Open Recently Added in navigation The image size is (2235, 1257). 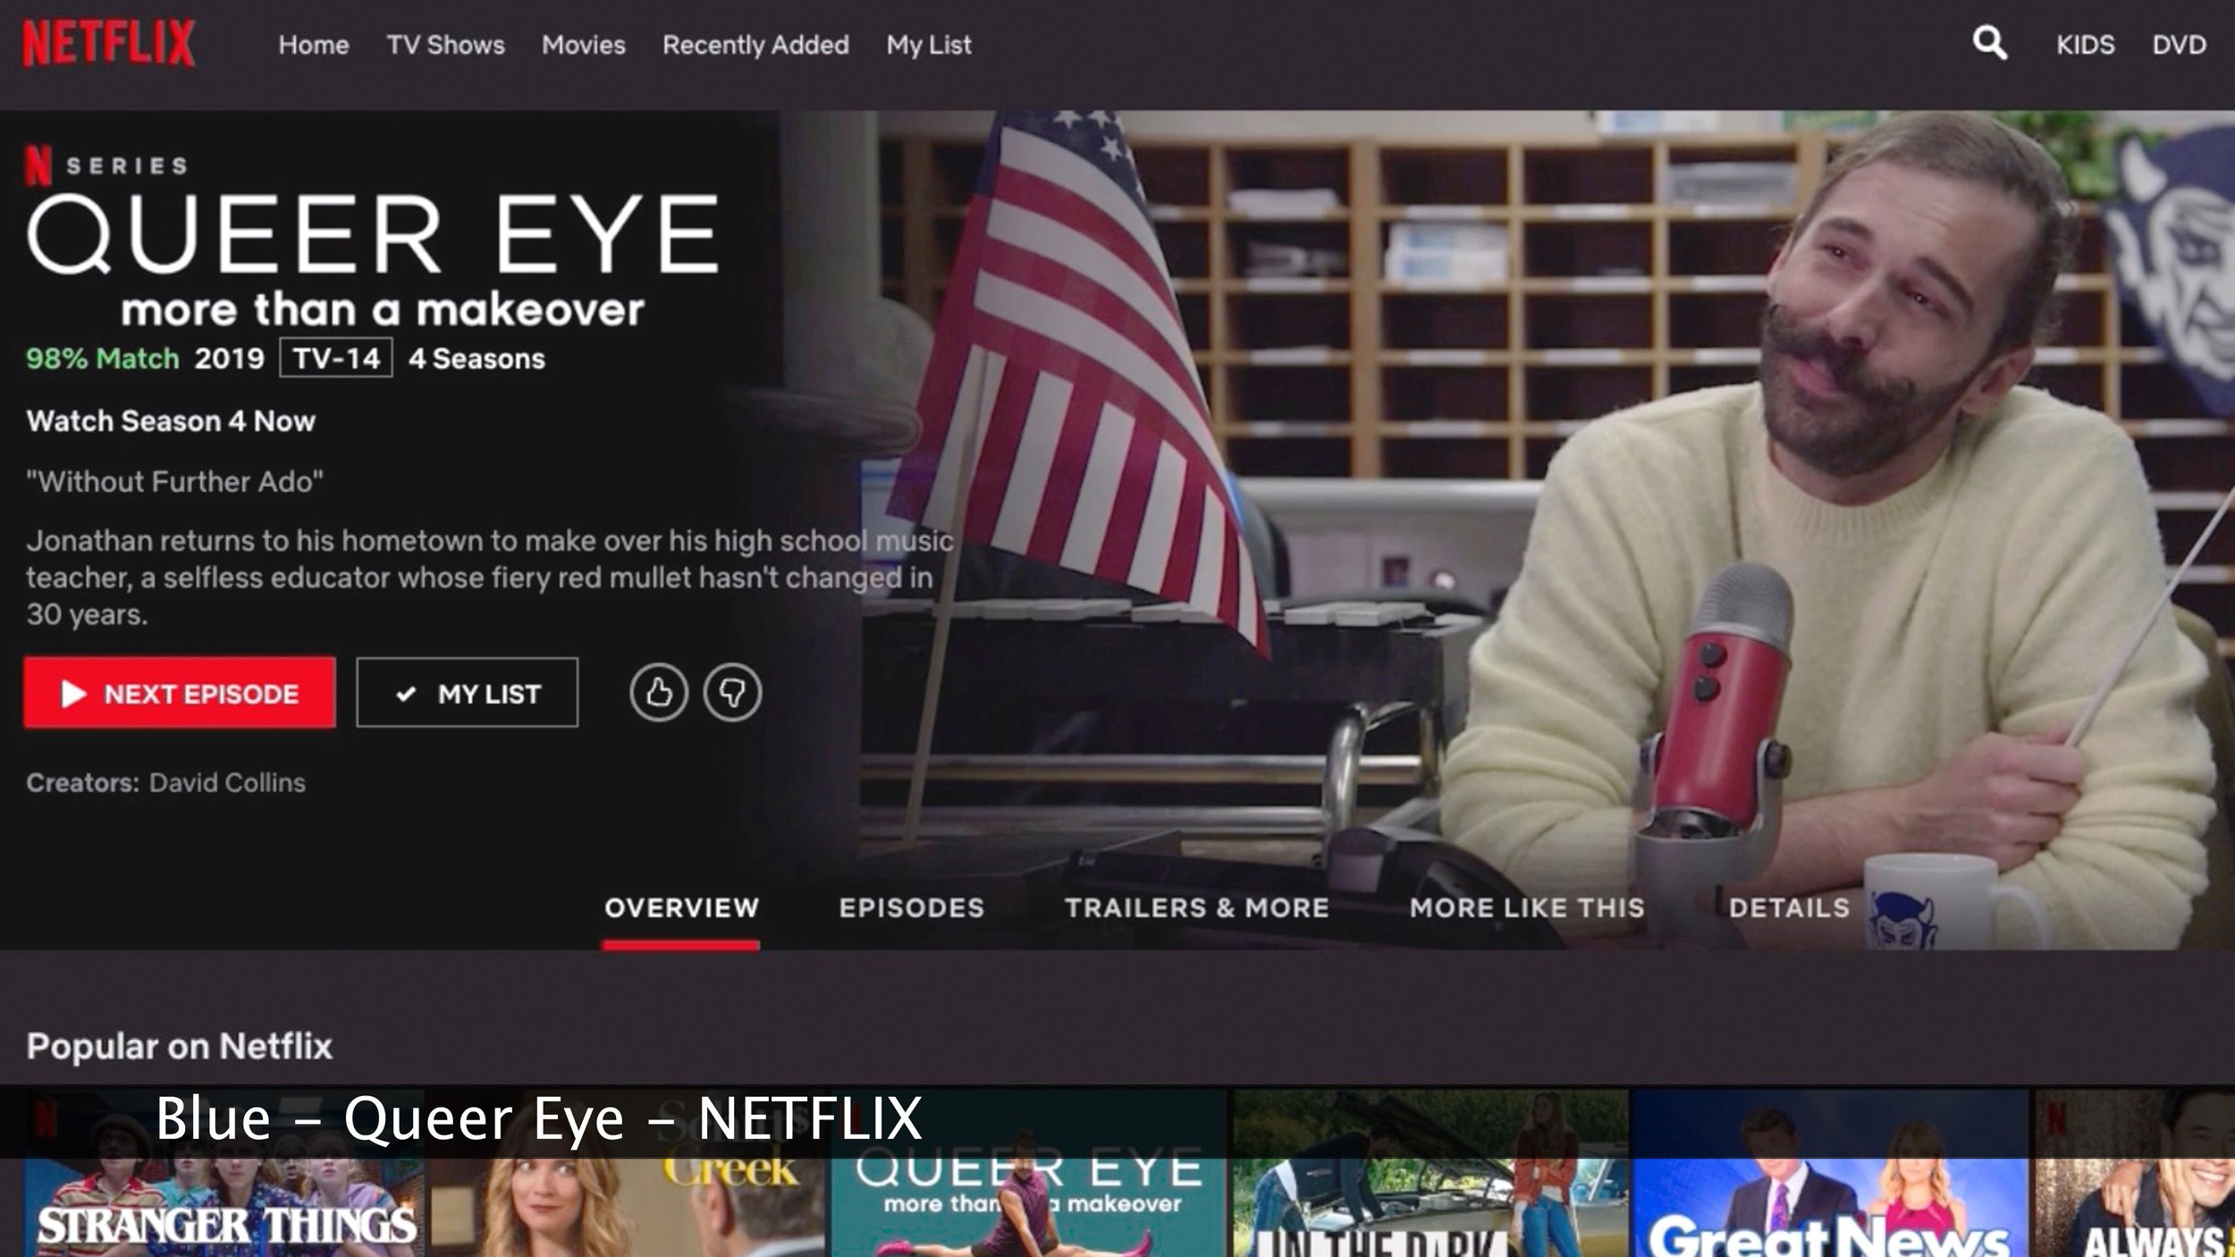coord(755,45)
